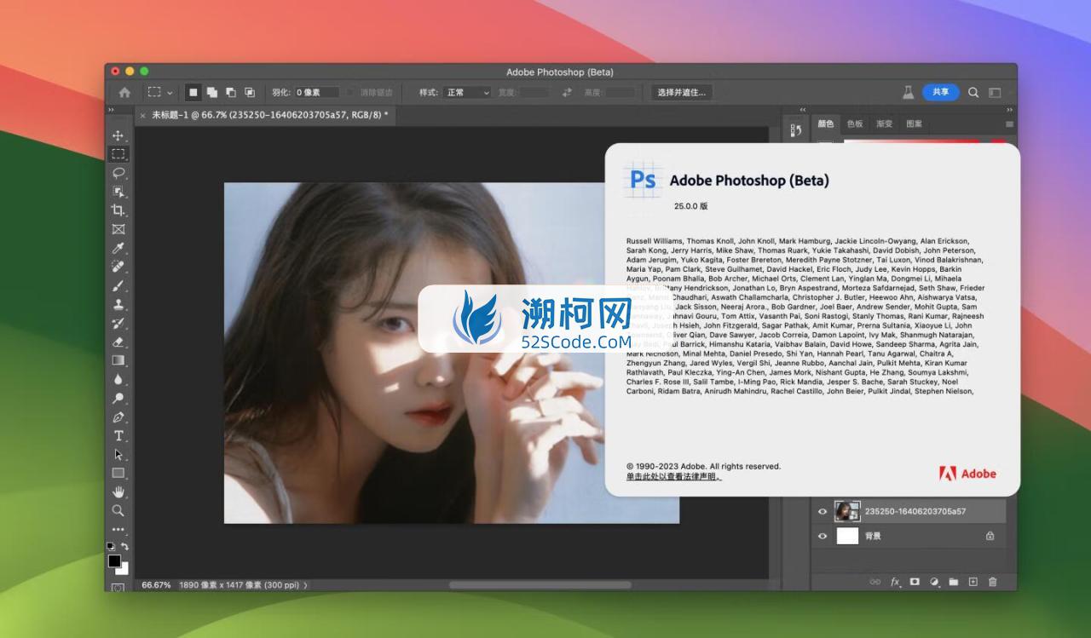1091x638 pixels.
Task: Click the layer styles fx icon
Action: click(895, 582)
